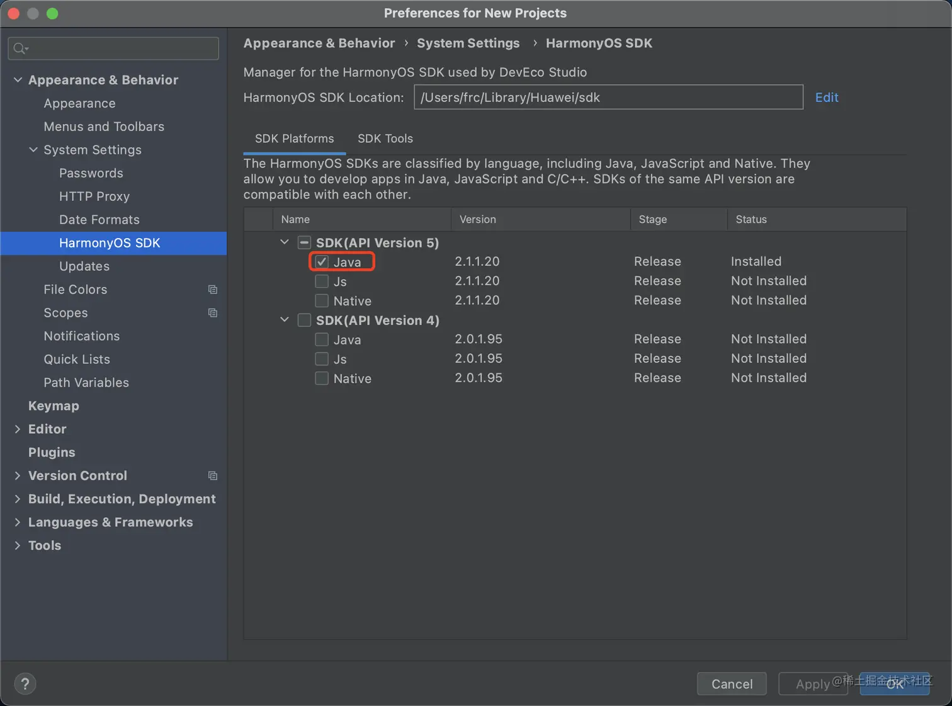Click the HarmonyOS SDK breadcrumb
952x706 pixels.
click(x=599, y=43)
